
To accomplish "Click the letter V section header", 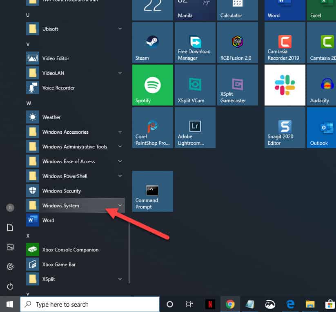I will [28, 45].
